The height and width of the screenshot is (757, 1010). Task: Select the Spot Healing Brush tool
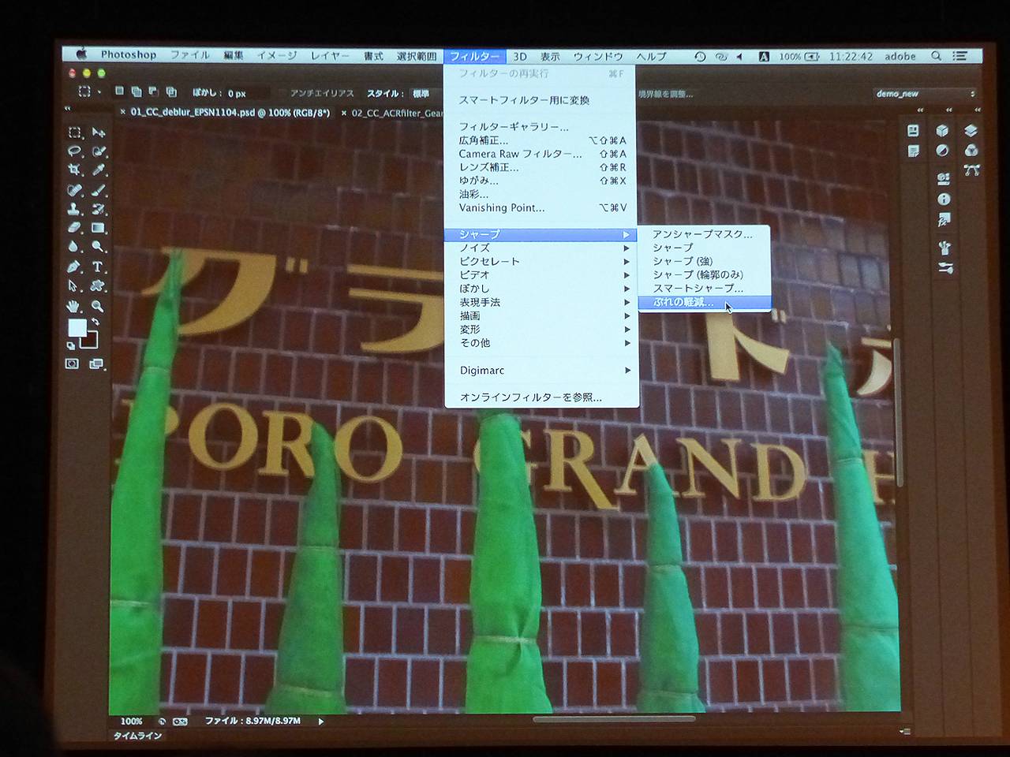point(75,190)
